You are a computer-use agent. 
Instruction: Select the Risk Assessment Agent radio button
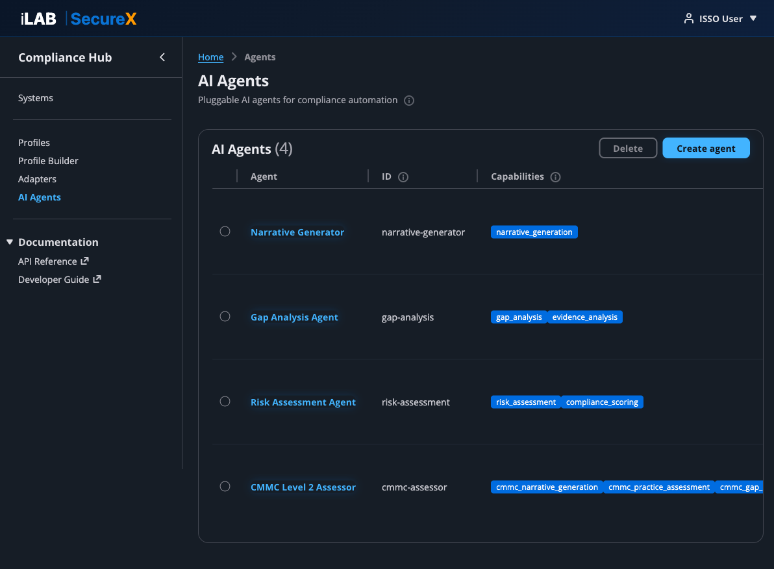[x=225, y=402]
